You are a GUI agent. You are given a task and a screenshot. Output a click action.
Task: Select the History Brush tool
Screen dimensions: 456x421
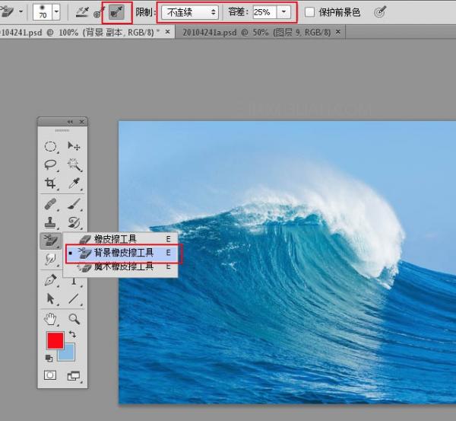point(74,222)
